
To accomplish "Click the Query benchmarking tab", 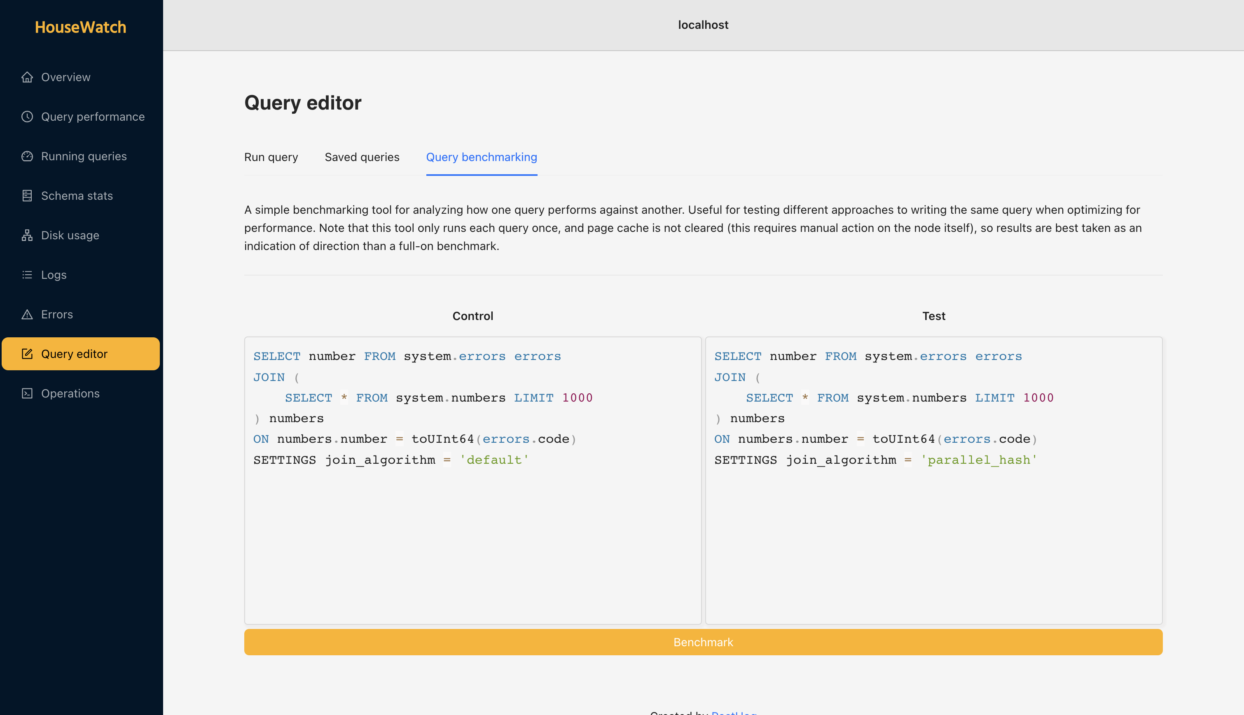I will click(x=482, y=157).
